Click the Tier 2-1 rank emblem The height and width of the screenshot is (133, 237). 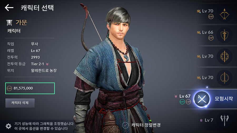coord(47,64)
